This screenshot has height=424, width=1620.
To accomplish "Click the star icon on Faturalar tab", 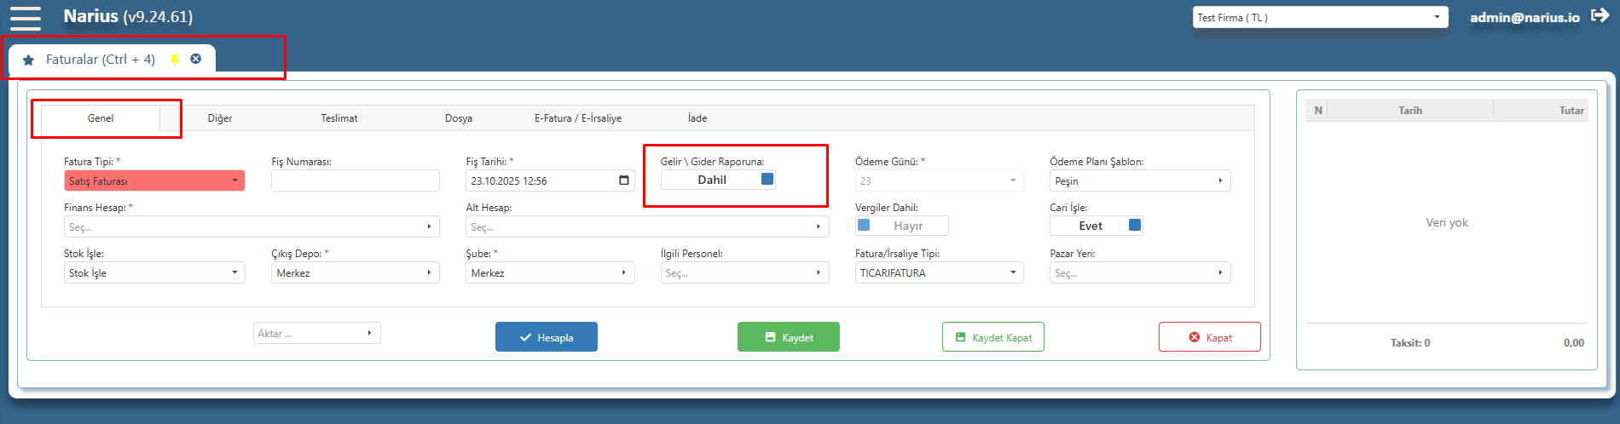I will pos(28,60).
